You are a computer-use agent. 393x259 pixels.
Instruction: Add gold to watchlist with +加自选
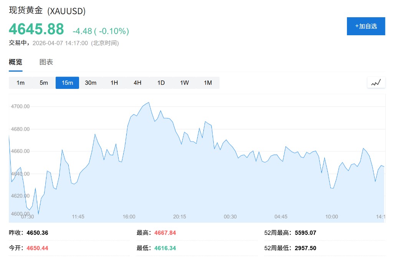[x=366, y=26]
